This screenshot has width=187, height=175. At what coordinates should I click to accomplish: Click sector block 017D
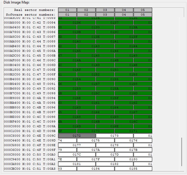click(114, 155)
